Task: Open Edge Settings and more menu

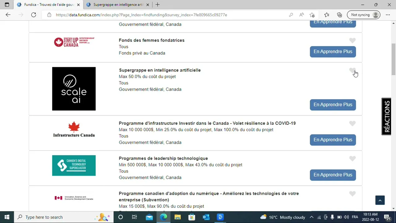Action: [x=388, y=15]
